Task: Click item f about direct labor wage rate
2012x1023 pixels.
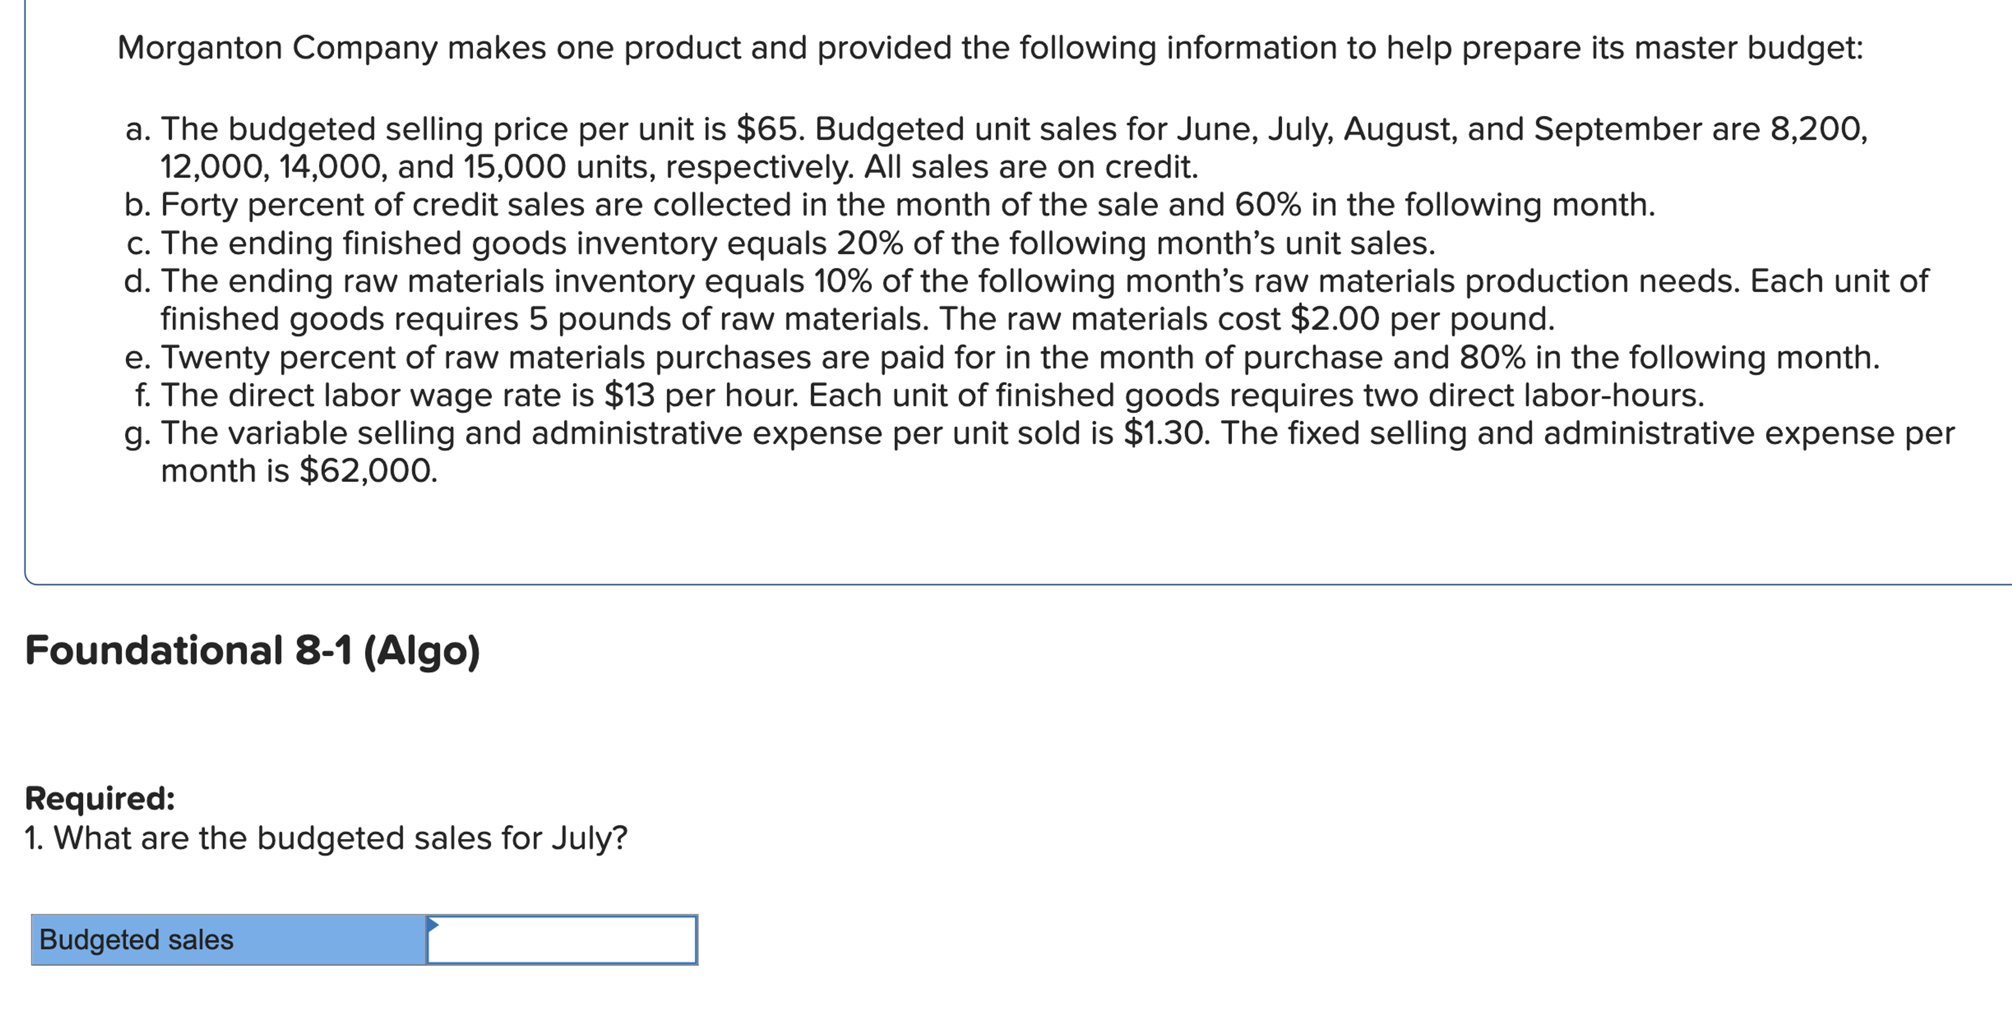Action: point(918,396)
